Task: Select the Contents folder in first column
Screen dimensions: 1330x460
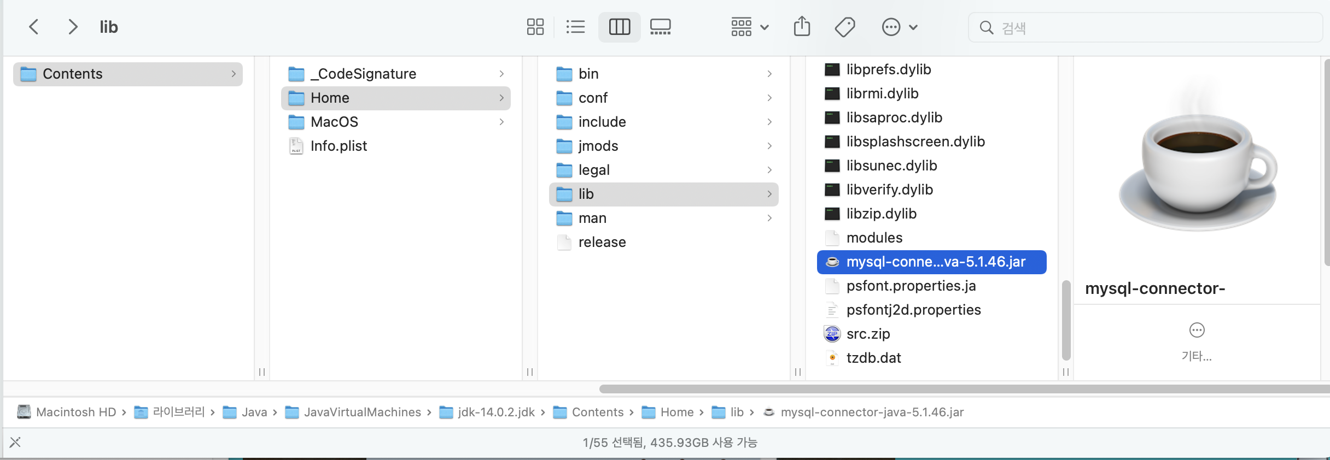Action: [x=128, y=74]
